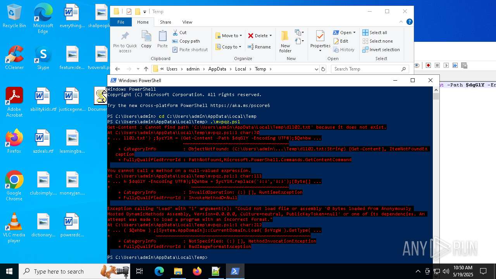The height and width of the screenshot is (279, 496).
Task: Switch to the Home ribbon tab
Action: [x=143, y=22]
